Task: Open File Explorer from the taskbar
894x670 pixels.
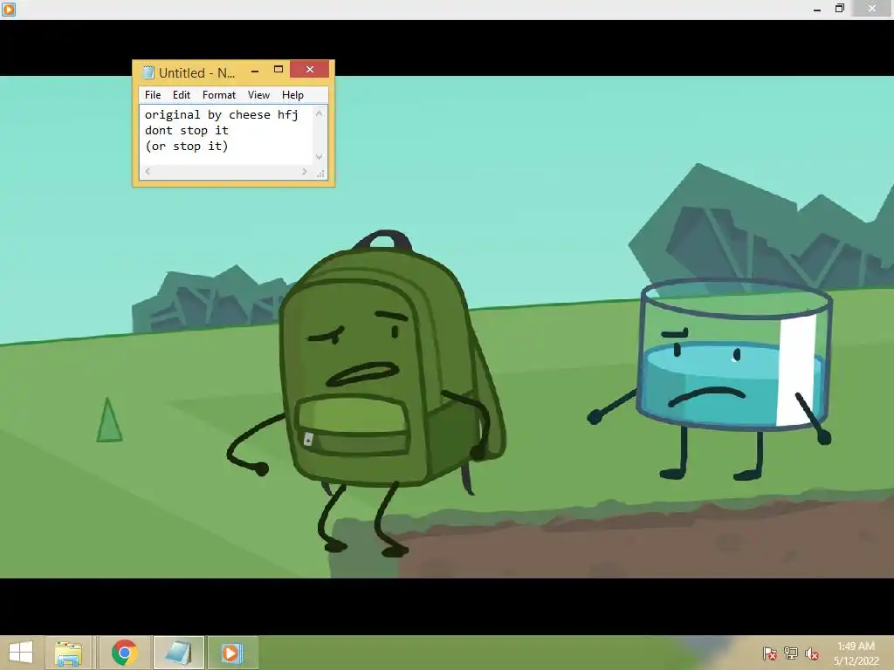Action: (x=68, y=653)
